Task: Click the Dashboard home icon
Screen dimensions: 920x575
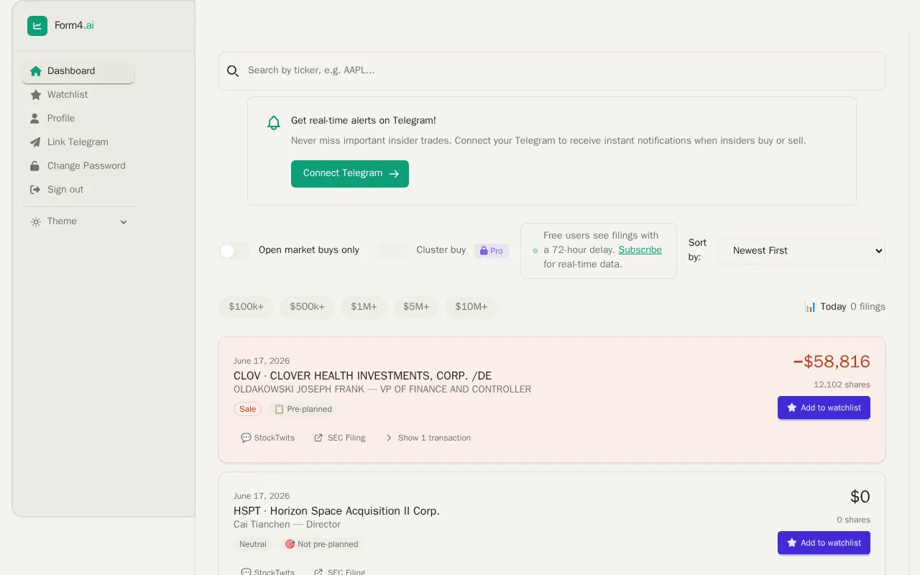Action: [35, 71]
